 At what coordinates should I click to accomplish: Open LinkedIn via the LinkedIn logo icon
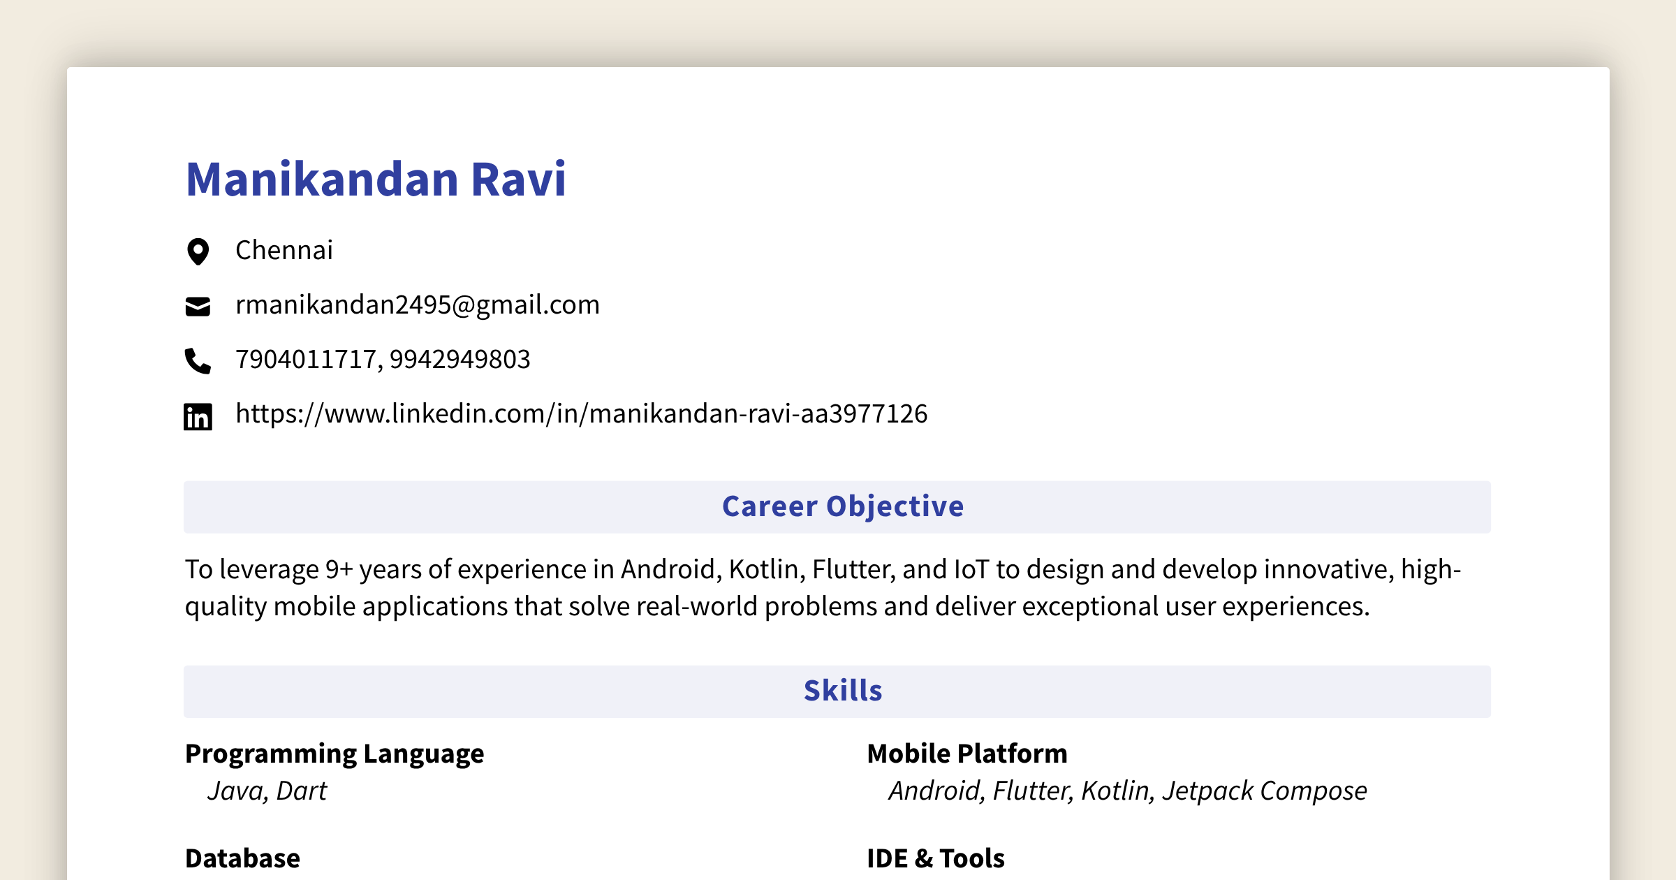pos(199,414)
